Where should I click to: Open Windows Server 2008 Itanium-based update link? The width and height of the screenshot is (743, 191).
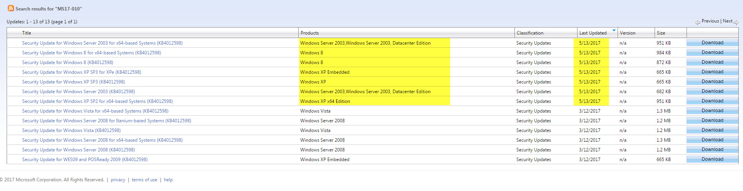tap(107, 121)
